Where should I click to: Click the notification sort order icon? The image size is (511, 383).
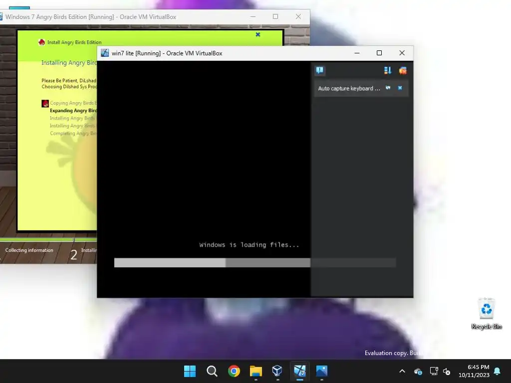coord(387,70)
